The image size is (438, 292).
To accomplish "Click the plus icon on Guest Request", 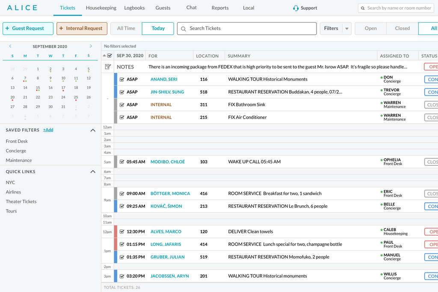I will pos(7,29).
